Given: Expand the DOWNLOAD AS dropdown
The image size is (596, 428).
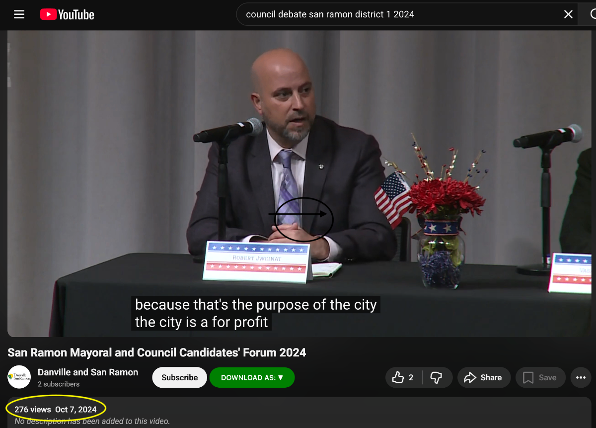Looking at the screenshot, I should tap(252, 378).
